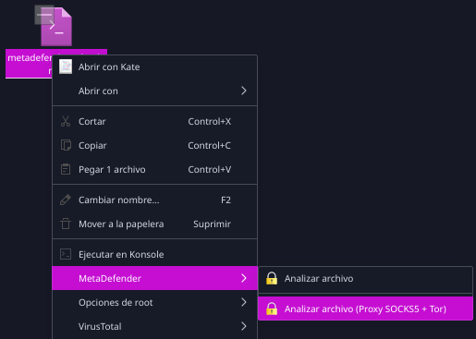Click the Control+X shortcut text

point(210,121)
